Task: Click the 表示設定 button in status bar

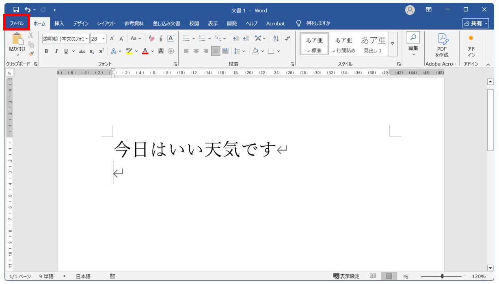Action: click(346, 276)
